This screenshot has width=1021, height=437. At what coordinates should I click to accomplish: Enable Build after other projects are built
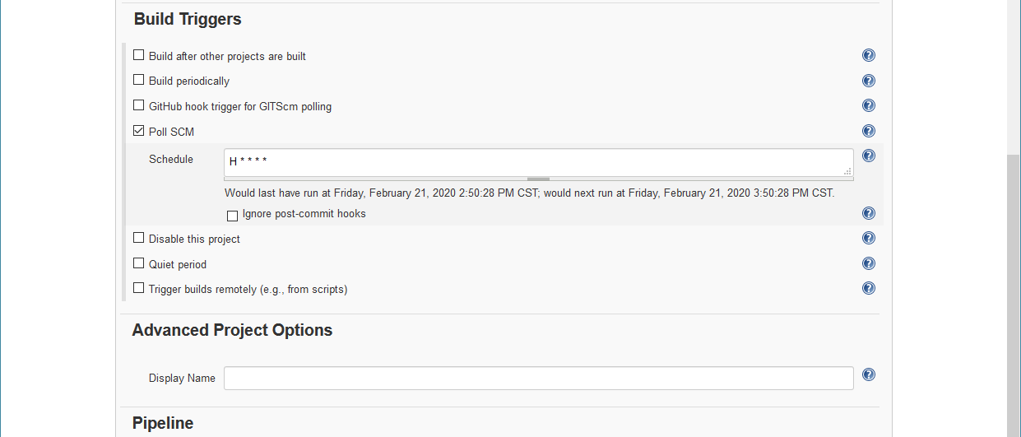(x=138, y=55)
